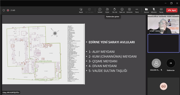The width and height of the screenshot is (180, 95).
Task: Open options dots on Ahmet Yaraş tile
Action: coord(161,31)
